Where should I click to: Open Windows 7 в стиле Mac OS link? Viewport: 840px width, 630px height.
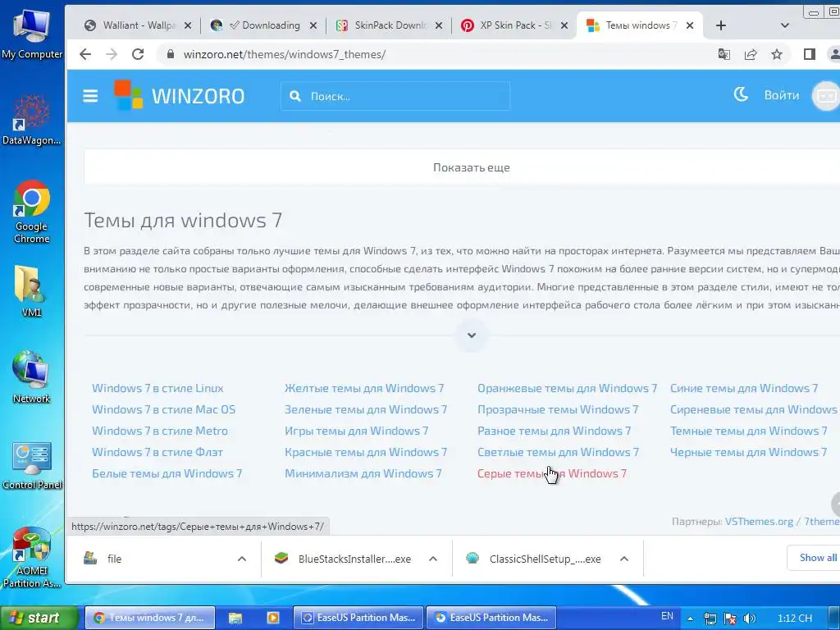click(163, 409)
